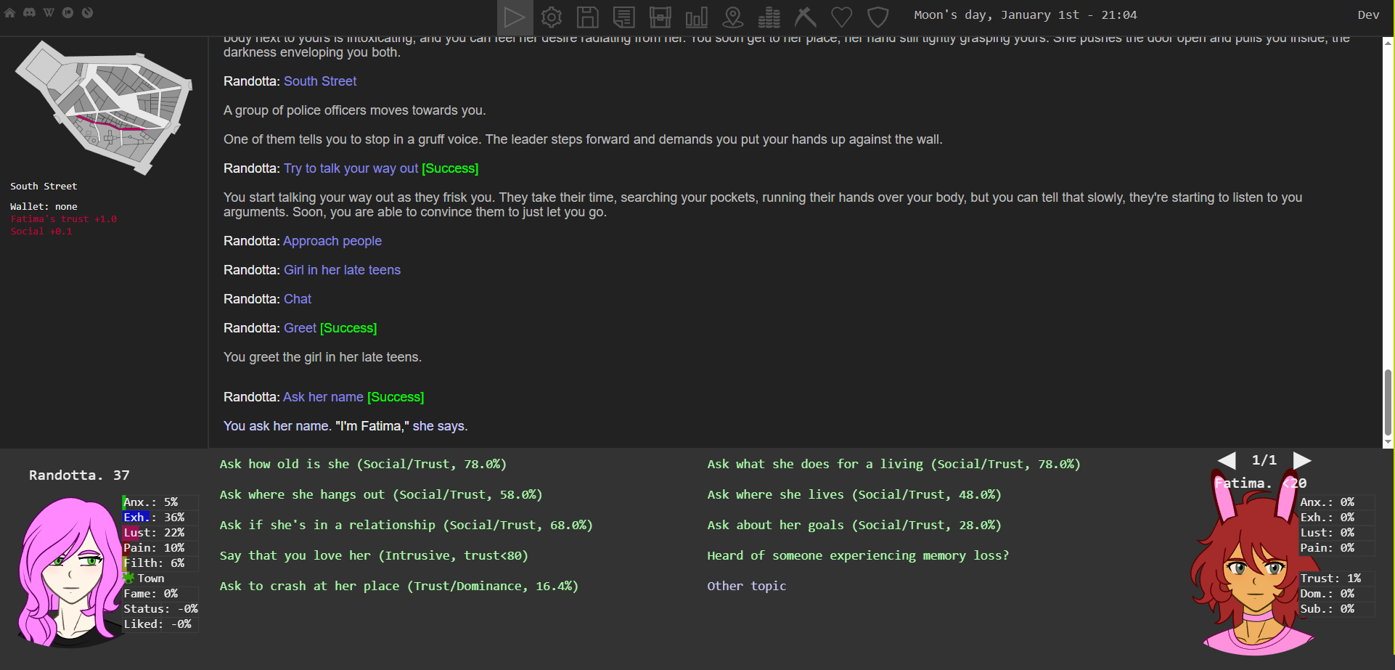Click the town map thumbnail
Image resolution: width=1395 pixels, height=670 pixels.
pyautogui.click(x=104, y=107)
